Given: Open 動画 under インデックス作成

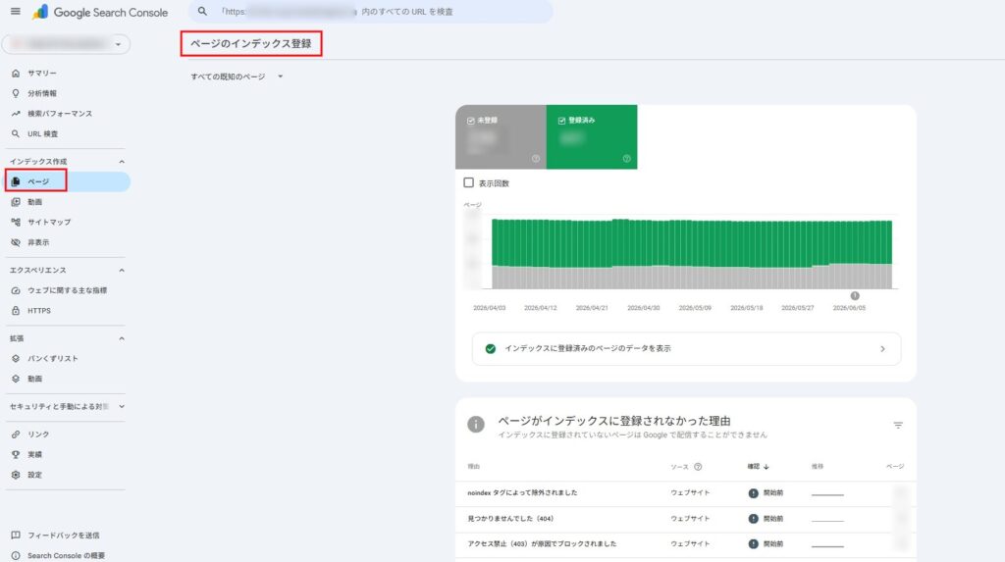Looking at the screenshot, I should point(34,202).
